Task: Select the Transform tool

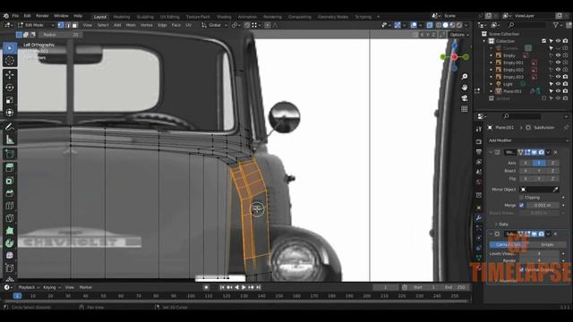Action: click(x=10, y=113)
